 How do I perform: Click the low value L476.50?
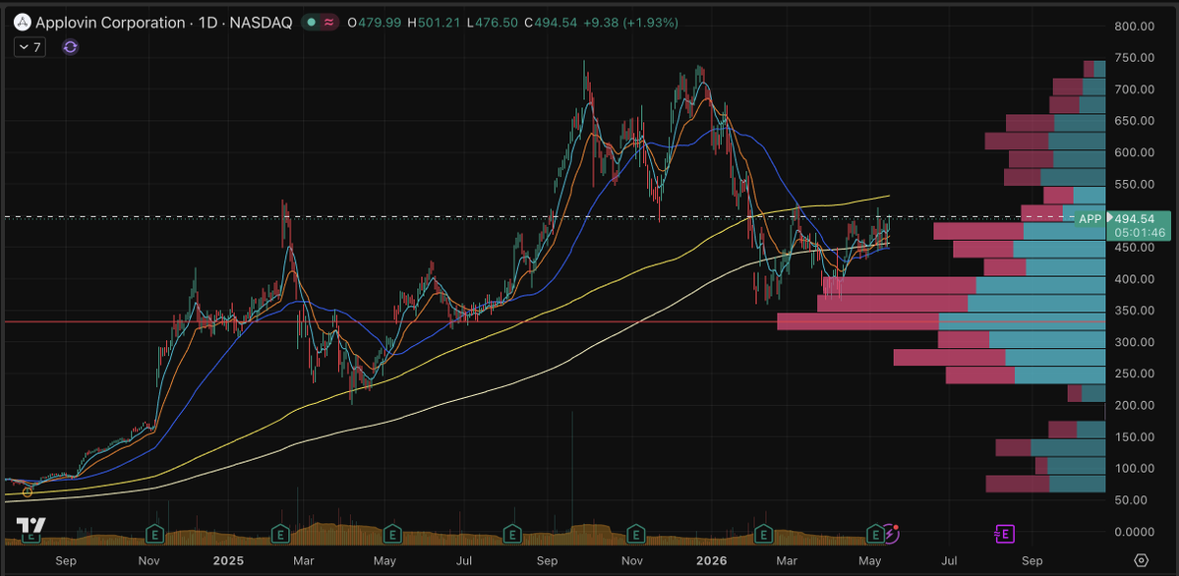pyautogui.click(x=492, y=23)
